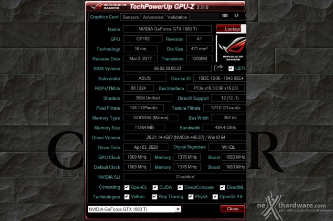Click the Driver Date value Apr 03, 2020

pos(146,147)
